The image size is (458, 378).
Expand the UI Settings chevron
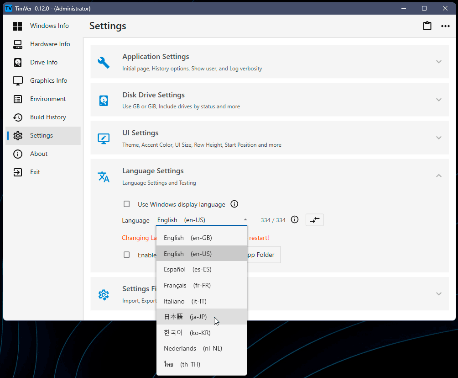(439, 138)
